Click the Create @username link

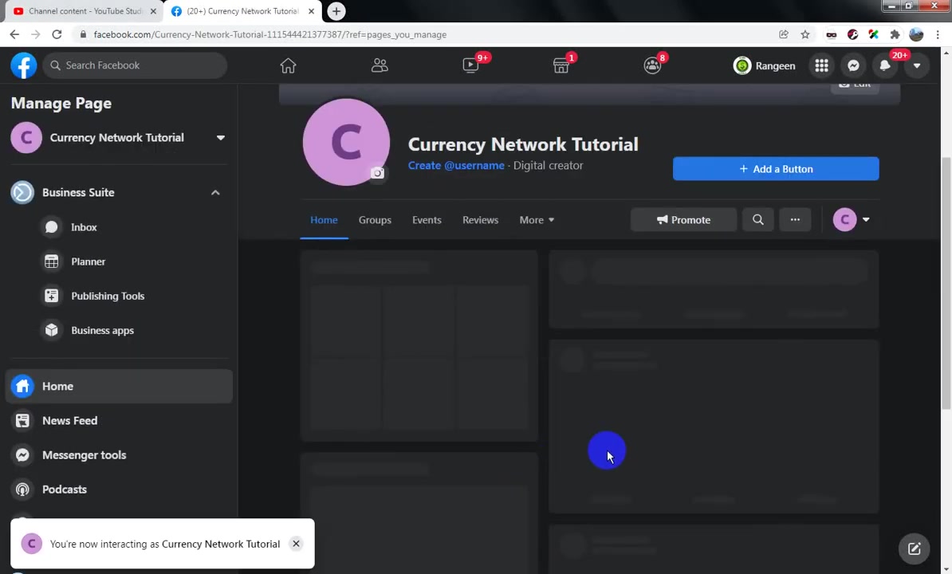coord(456,165)
